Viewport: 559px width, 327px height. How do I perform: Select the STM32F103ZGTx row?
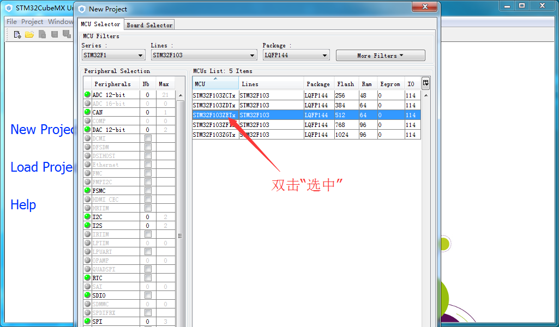tap(306, 135)
